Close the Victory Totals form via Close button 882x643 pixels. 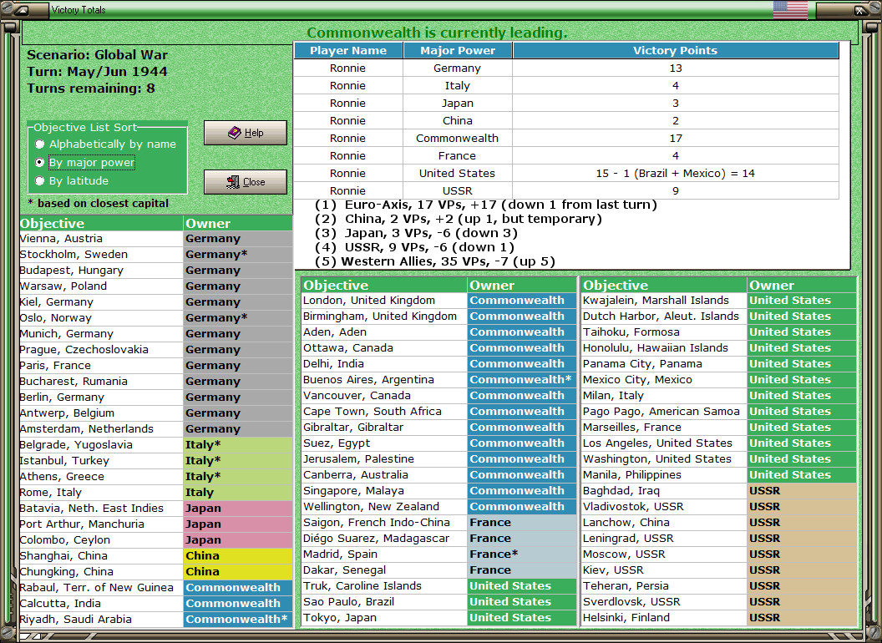tap(246, 182)
